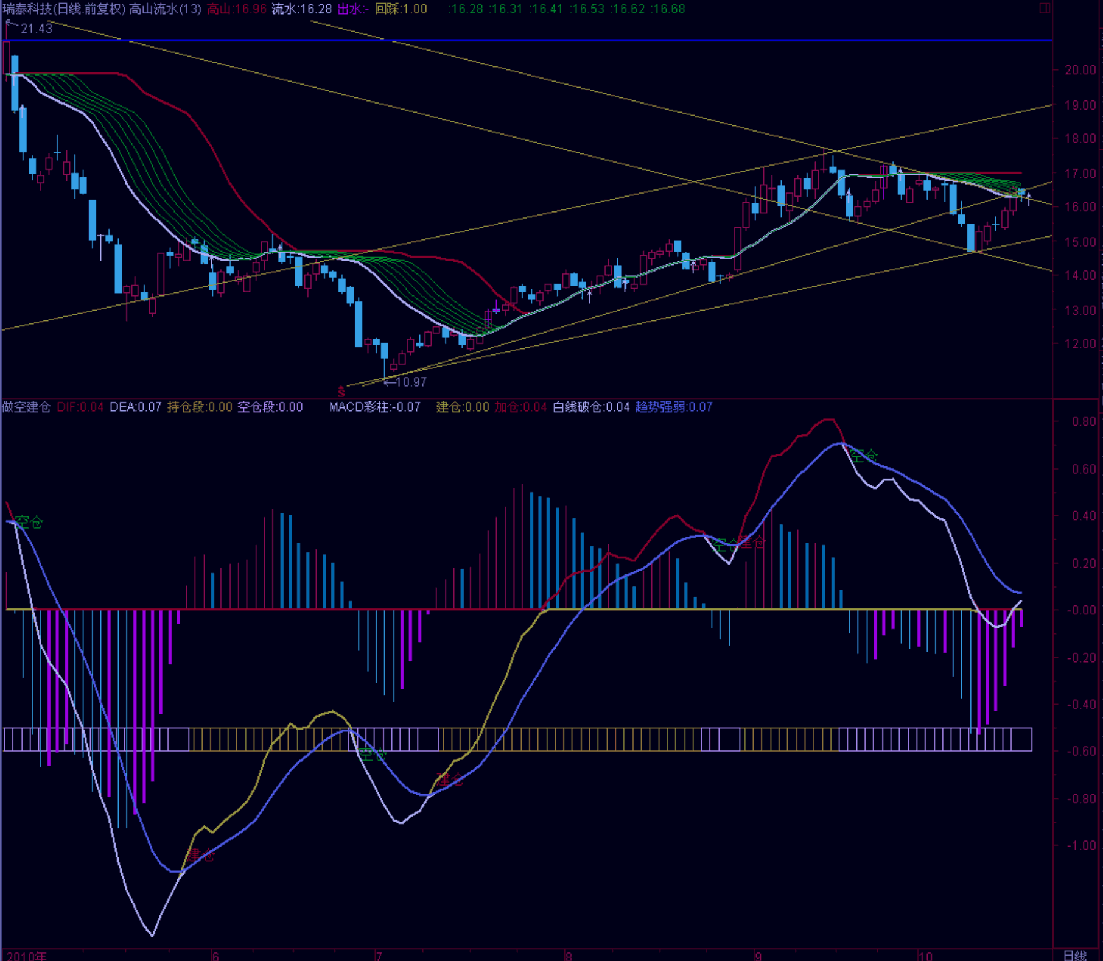
Task: Open the 日线 period selector
Action: pyautogui.click(x=1075, y=955)
